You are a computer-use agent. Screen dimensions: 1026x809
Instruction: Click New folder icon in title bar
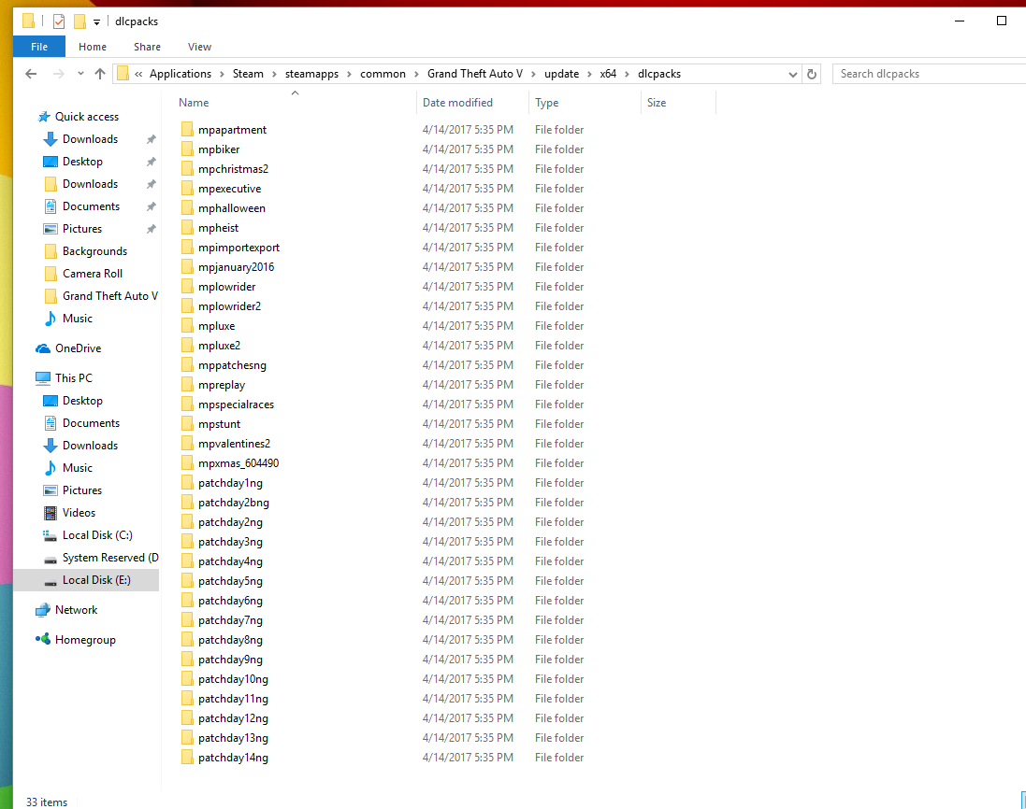(79, 21)
